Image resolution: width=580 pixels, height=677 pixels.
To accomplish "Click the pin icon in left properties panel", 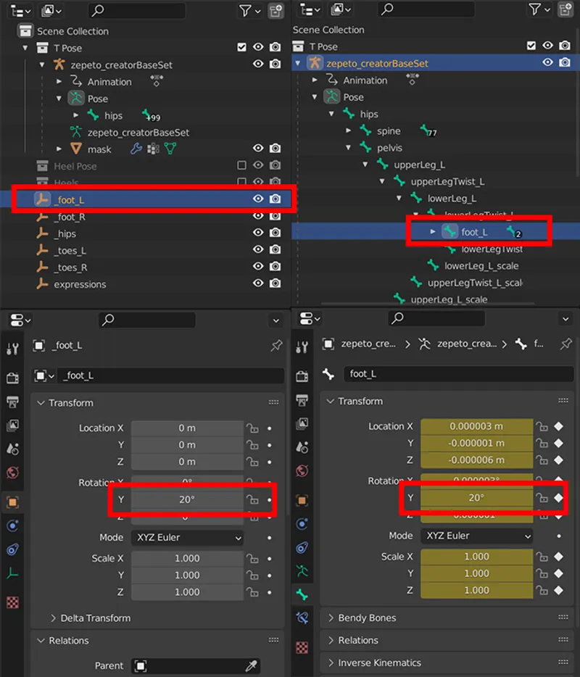I will point(276,346).
